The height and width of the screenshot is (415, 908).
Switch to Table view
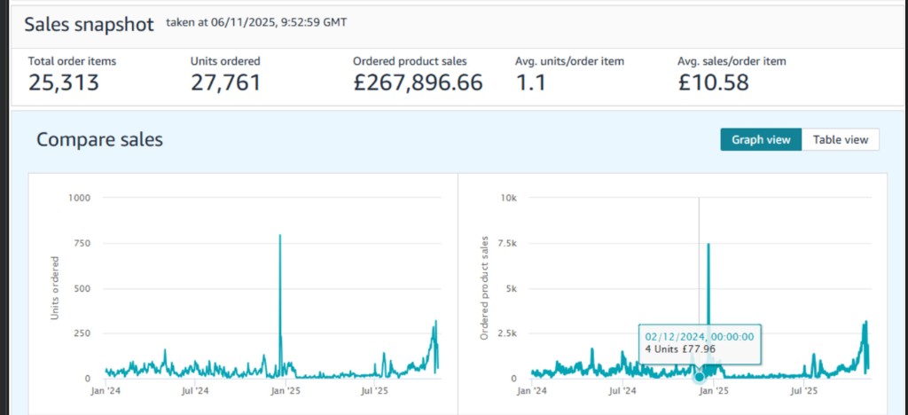click(x=841, y=139)
